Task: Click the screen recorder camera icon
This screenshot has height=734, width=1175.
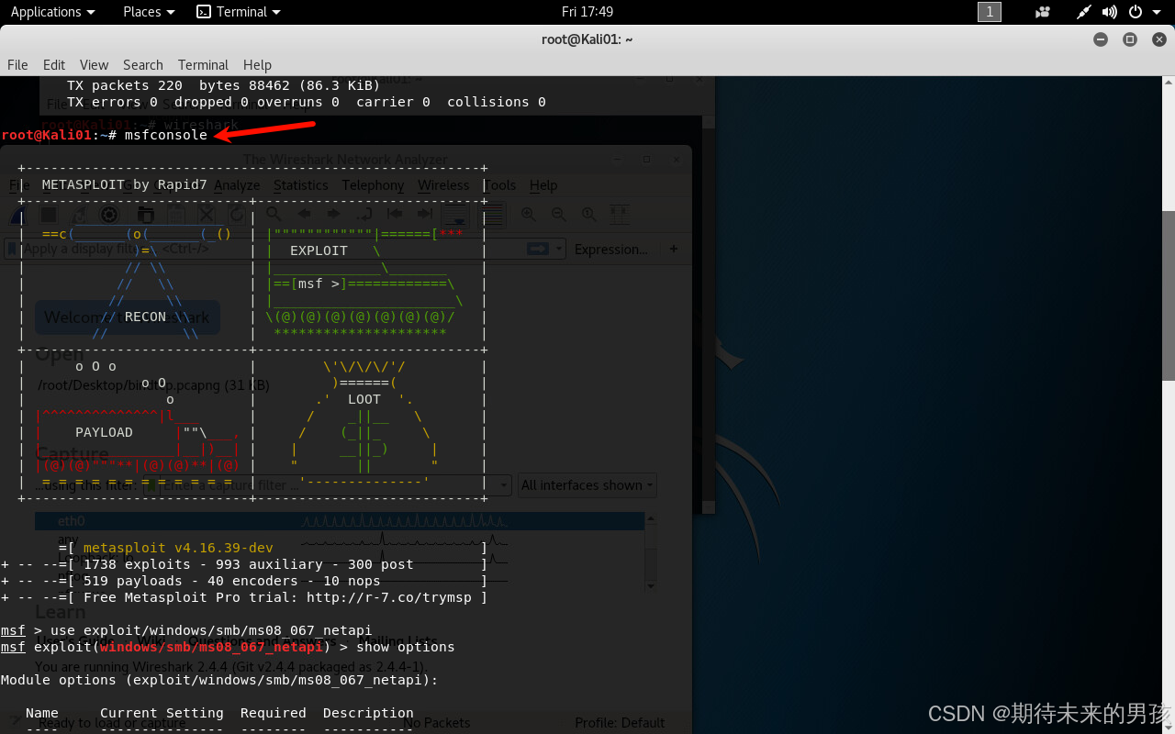Action: click(1042, 12)
